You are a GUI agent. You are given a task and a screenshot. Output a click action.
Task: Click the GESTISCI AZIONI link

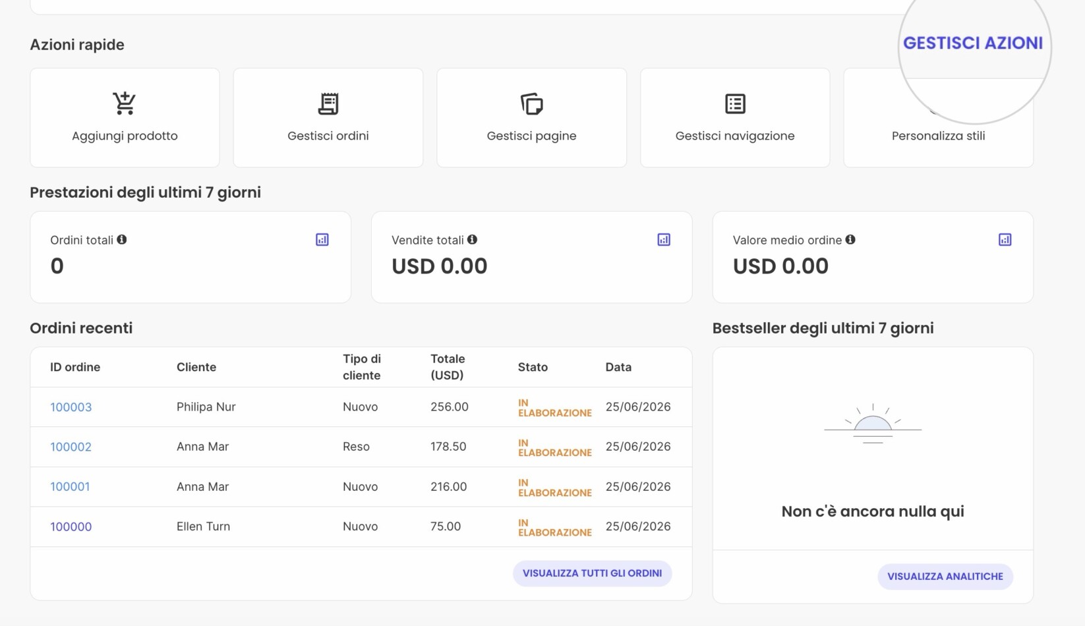click(x=973, y=43)
